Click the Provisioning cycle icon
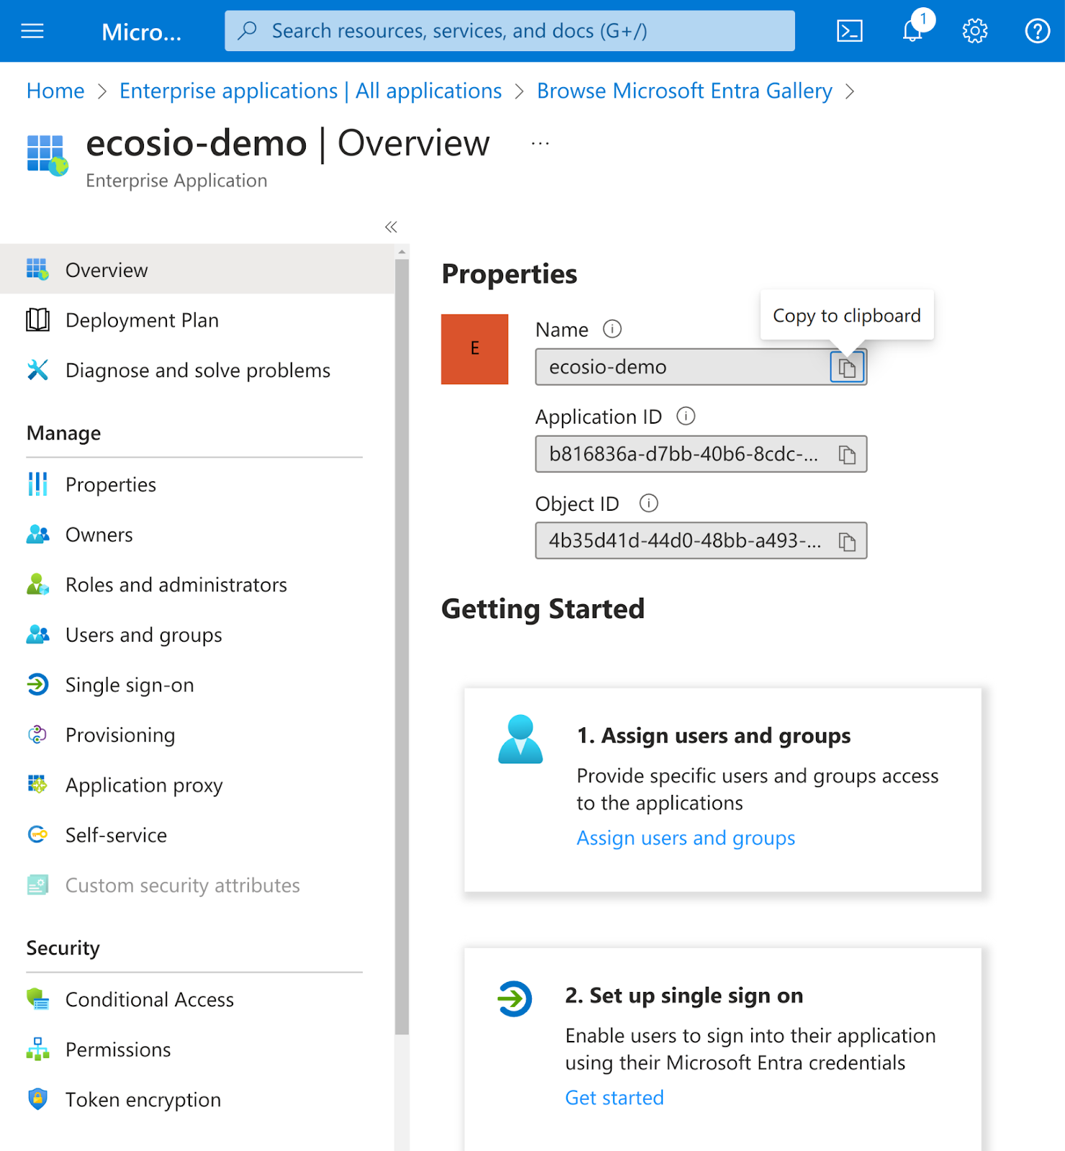Image resolution: width=1065 pixels, height=1151 pixels. (38, 734)
